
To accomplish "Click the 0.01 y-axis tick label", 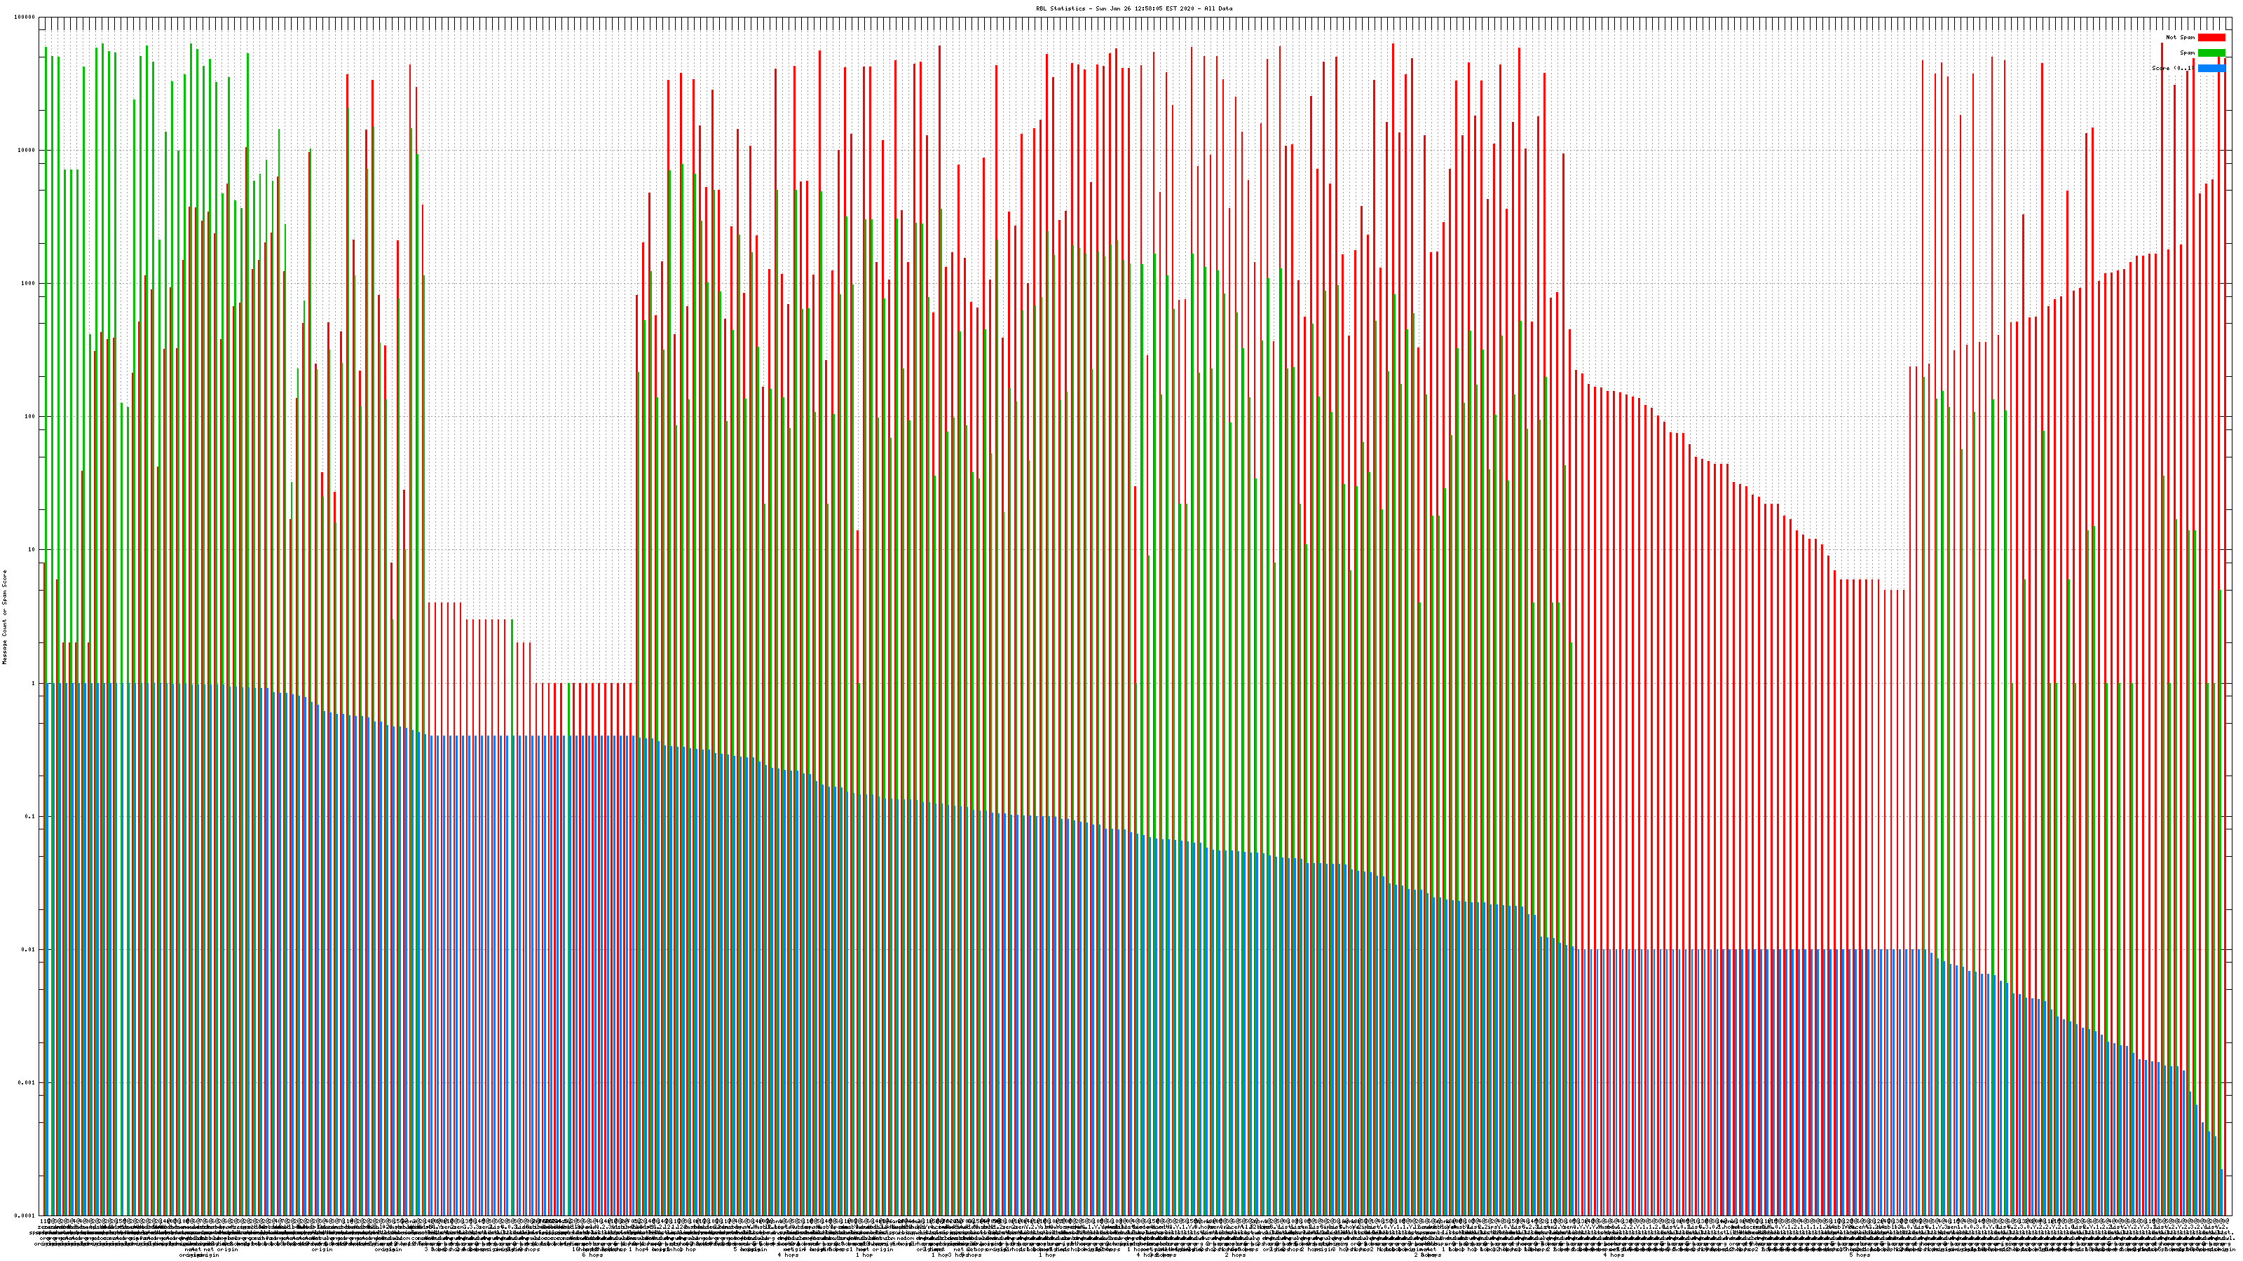I will (29, 949).
